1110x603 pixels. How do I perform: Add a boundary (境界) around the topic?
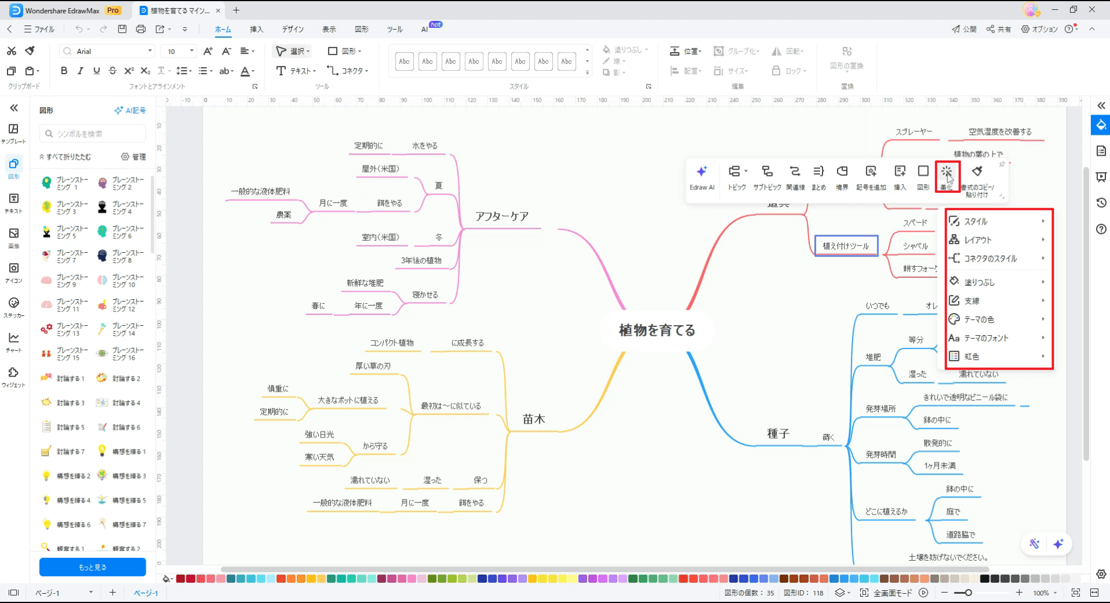(842, 178)
